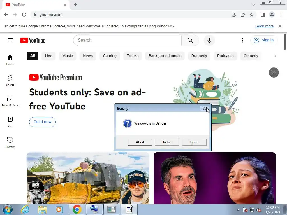287x215 pixels.
Task: Open Chrome profile avatar
Action: coord(272,15)
